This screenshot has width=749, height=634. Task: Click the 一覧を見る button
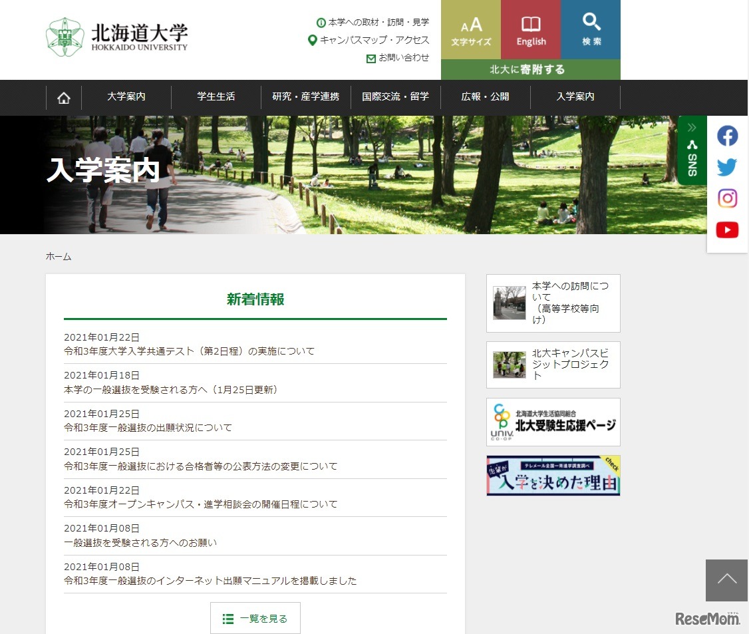tap(255, 617)
